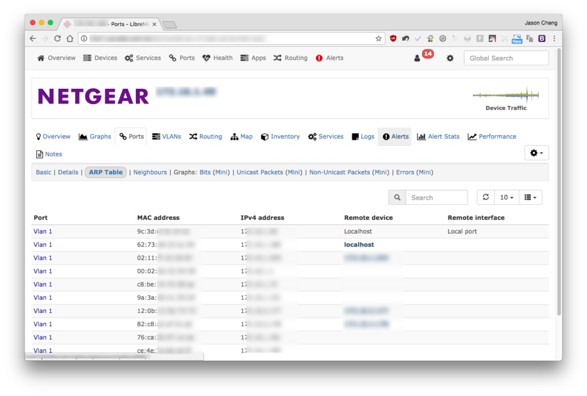Open the device Map tab
The image size is (587, 396).
click(241, 136)
